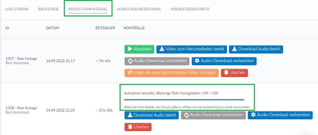
Task: Click 'Video als voraufgezeichnetes Video festlegen'
Action: 171,73
